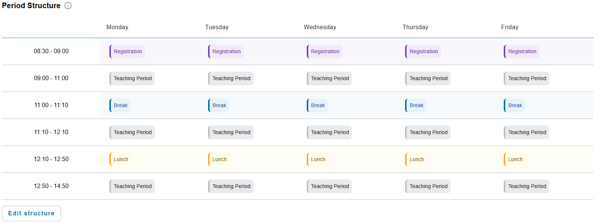Select Thursday's Registration period
The width and height of the screenshot is (598, 222).
(x=423, y=51)
